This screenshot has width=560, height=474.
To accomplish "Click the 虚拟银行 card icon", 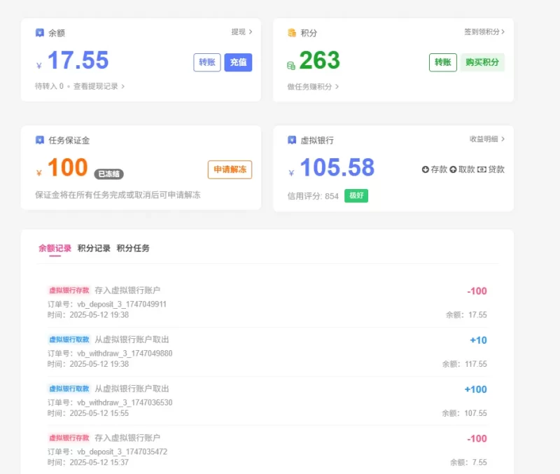I will [292, 140].
